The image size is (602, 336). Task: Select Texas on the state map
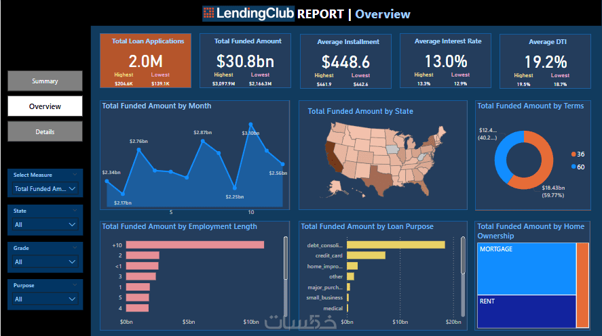click(x=380, y=180)
